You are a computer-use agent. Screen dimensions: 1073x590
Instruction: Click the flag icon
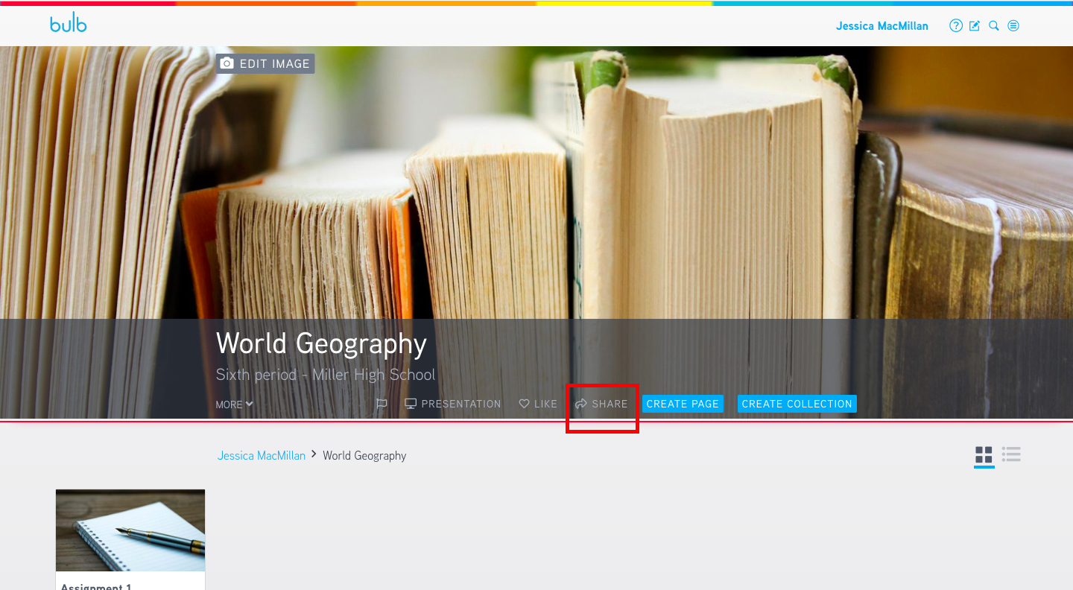click(382, 404)
